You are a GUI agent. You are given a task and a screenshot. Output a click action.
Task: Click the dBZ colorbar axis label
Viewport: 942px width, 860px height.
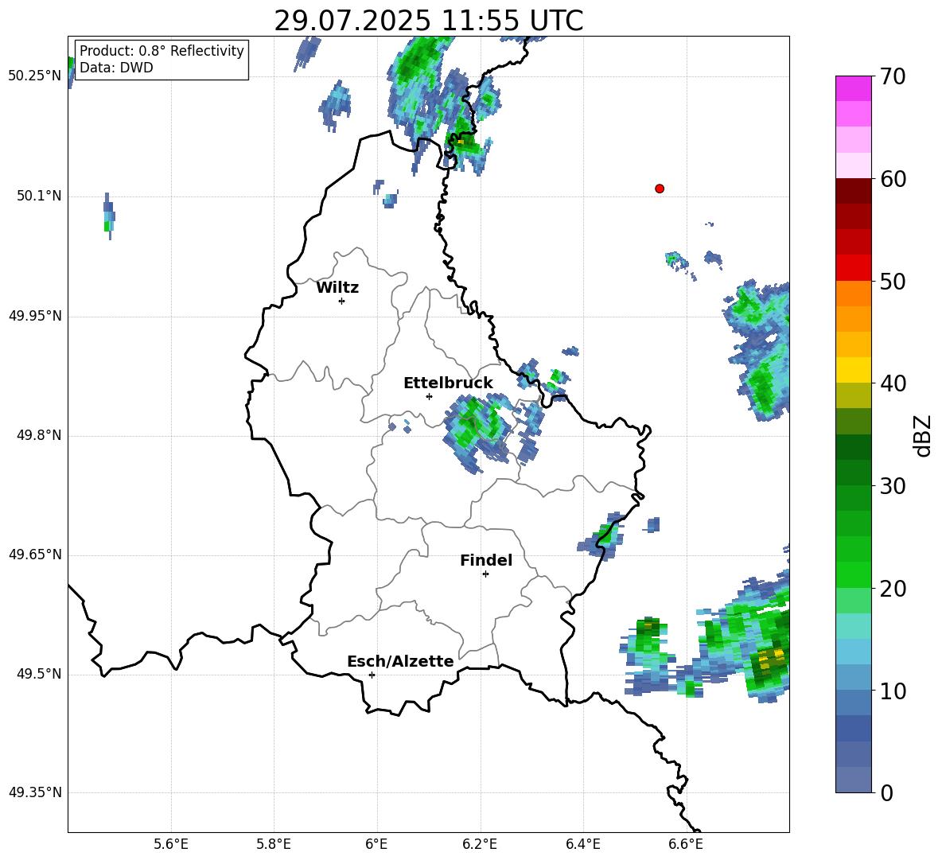point(921,436)
